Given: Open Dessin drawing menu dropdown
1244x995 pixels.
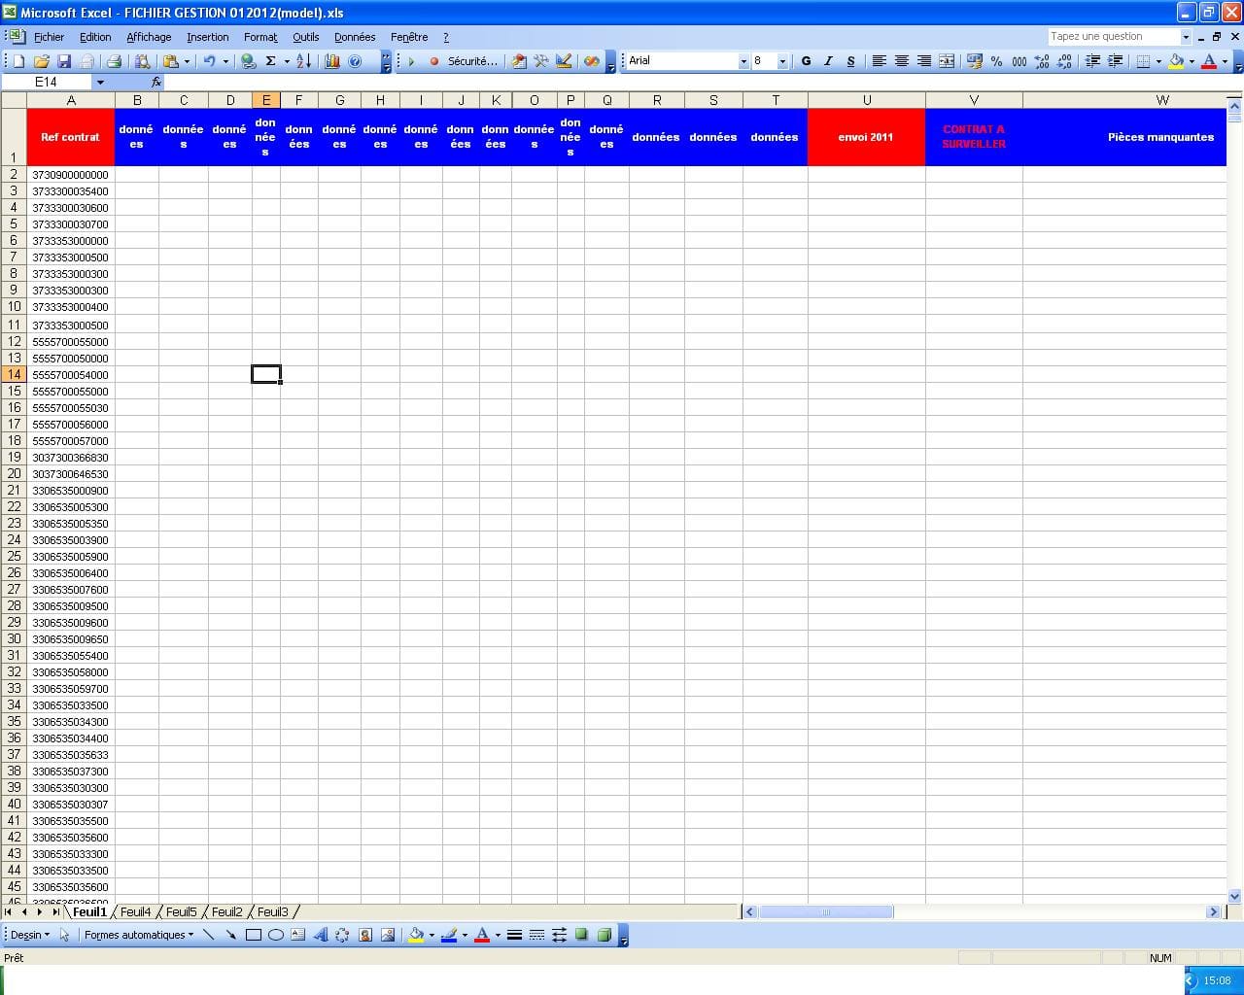Looking at the screenshot, I should click(30, 935).
